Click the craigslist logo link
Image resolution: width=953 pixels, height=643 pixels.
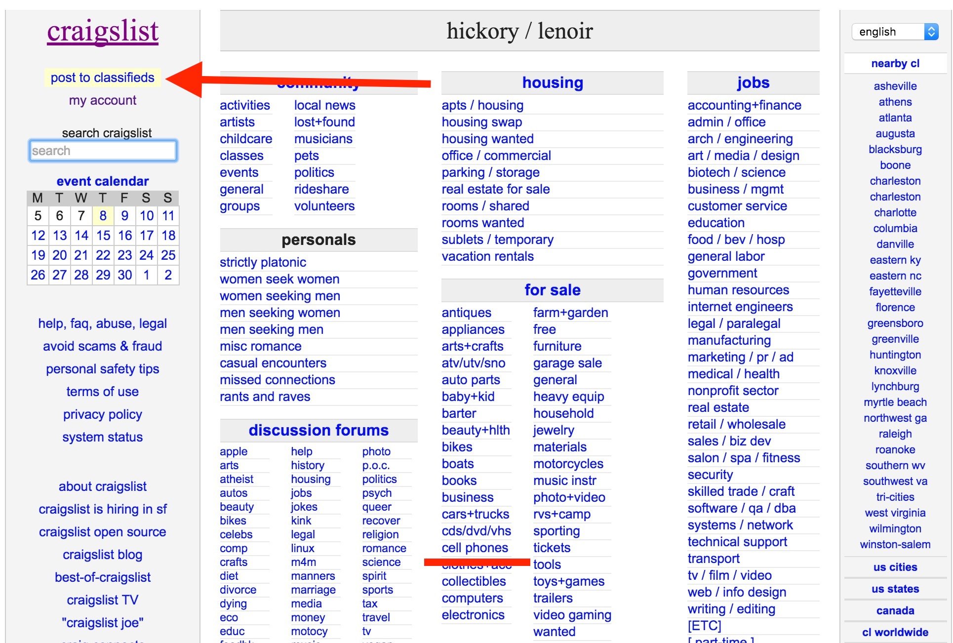(103, 31)
